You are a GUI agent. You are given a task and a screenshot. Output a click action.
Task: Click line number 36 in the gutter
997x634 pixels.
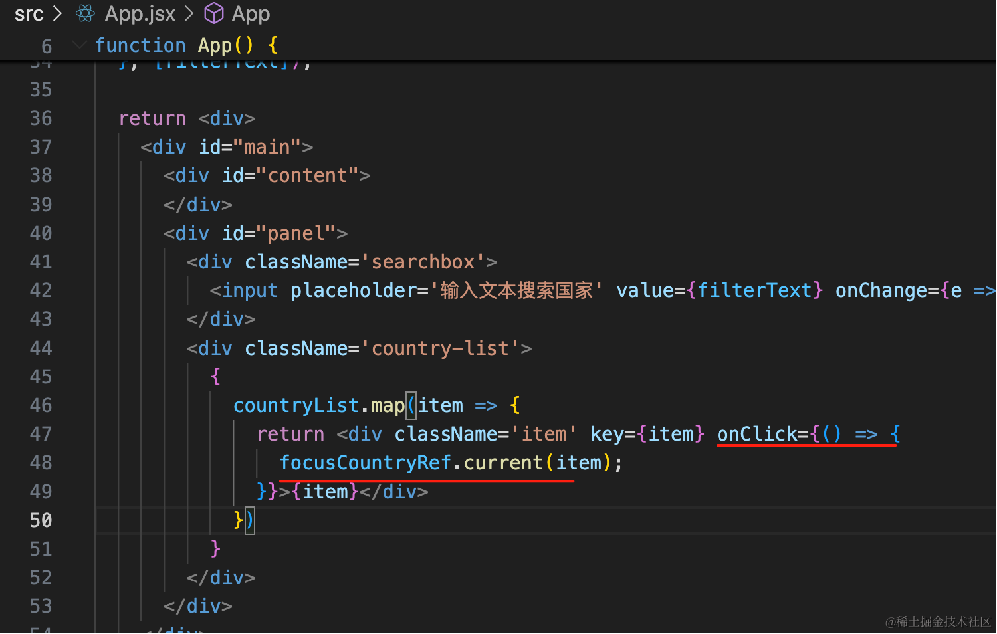coord(41,118)
